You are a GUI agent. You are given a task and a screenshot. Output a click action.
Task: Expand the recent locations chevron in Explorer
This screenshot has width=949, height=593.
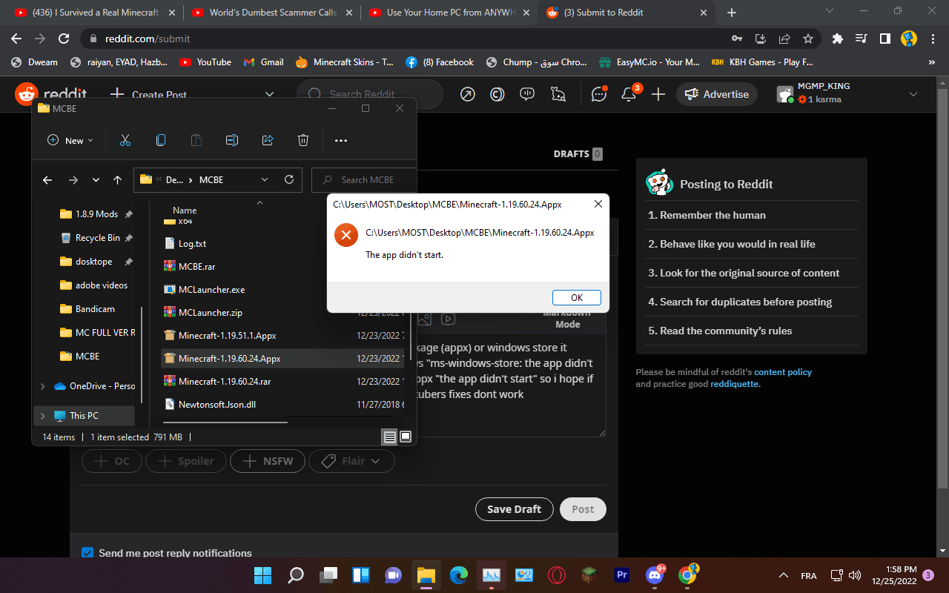tap(96, 179)
